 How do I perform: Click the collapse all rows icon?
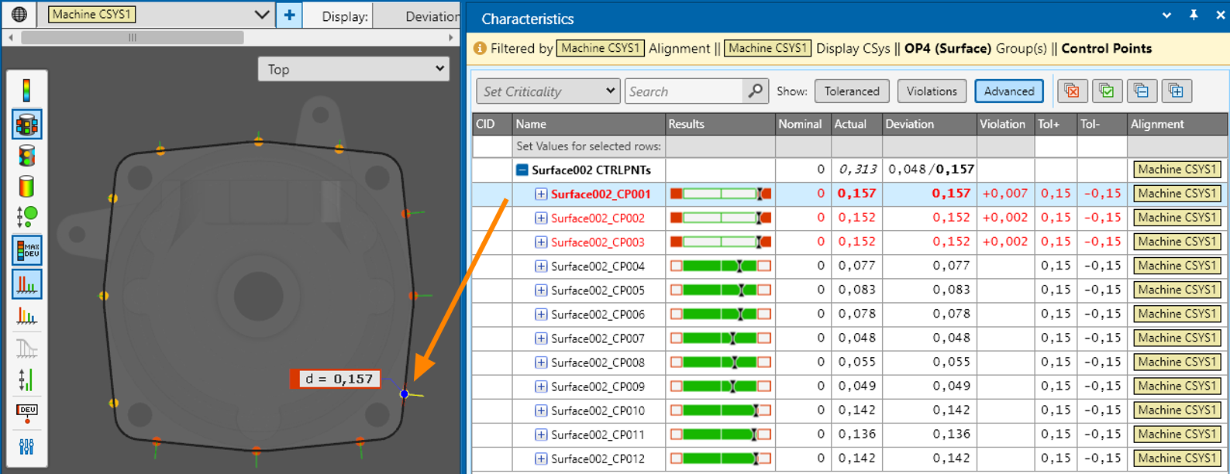(x=1141, y=91)
